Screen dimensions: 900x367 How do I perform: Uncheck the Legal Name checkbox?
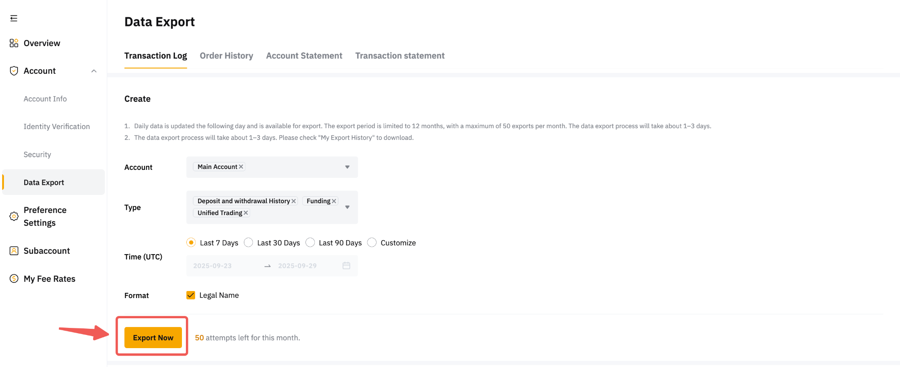(x=191, y=295)
